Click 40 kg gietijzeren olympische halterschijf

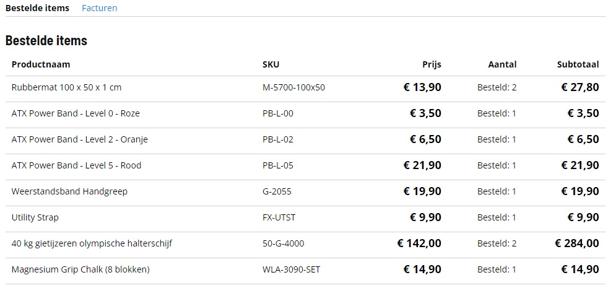(92, 243)
